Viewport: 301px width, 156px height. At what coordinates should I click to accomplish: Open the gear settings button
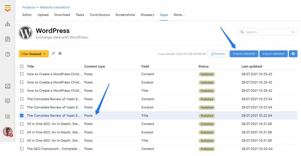pos(293,54)
